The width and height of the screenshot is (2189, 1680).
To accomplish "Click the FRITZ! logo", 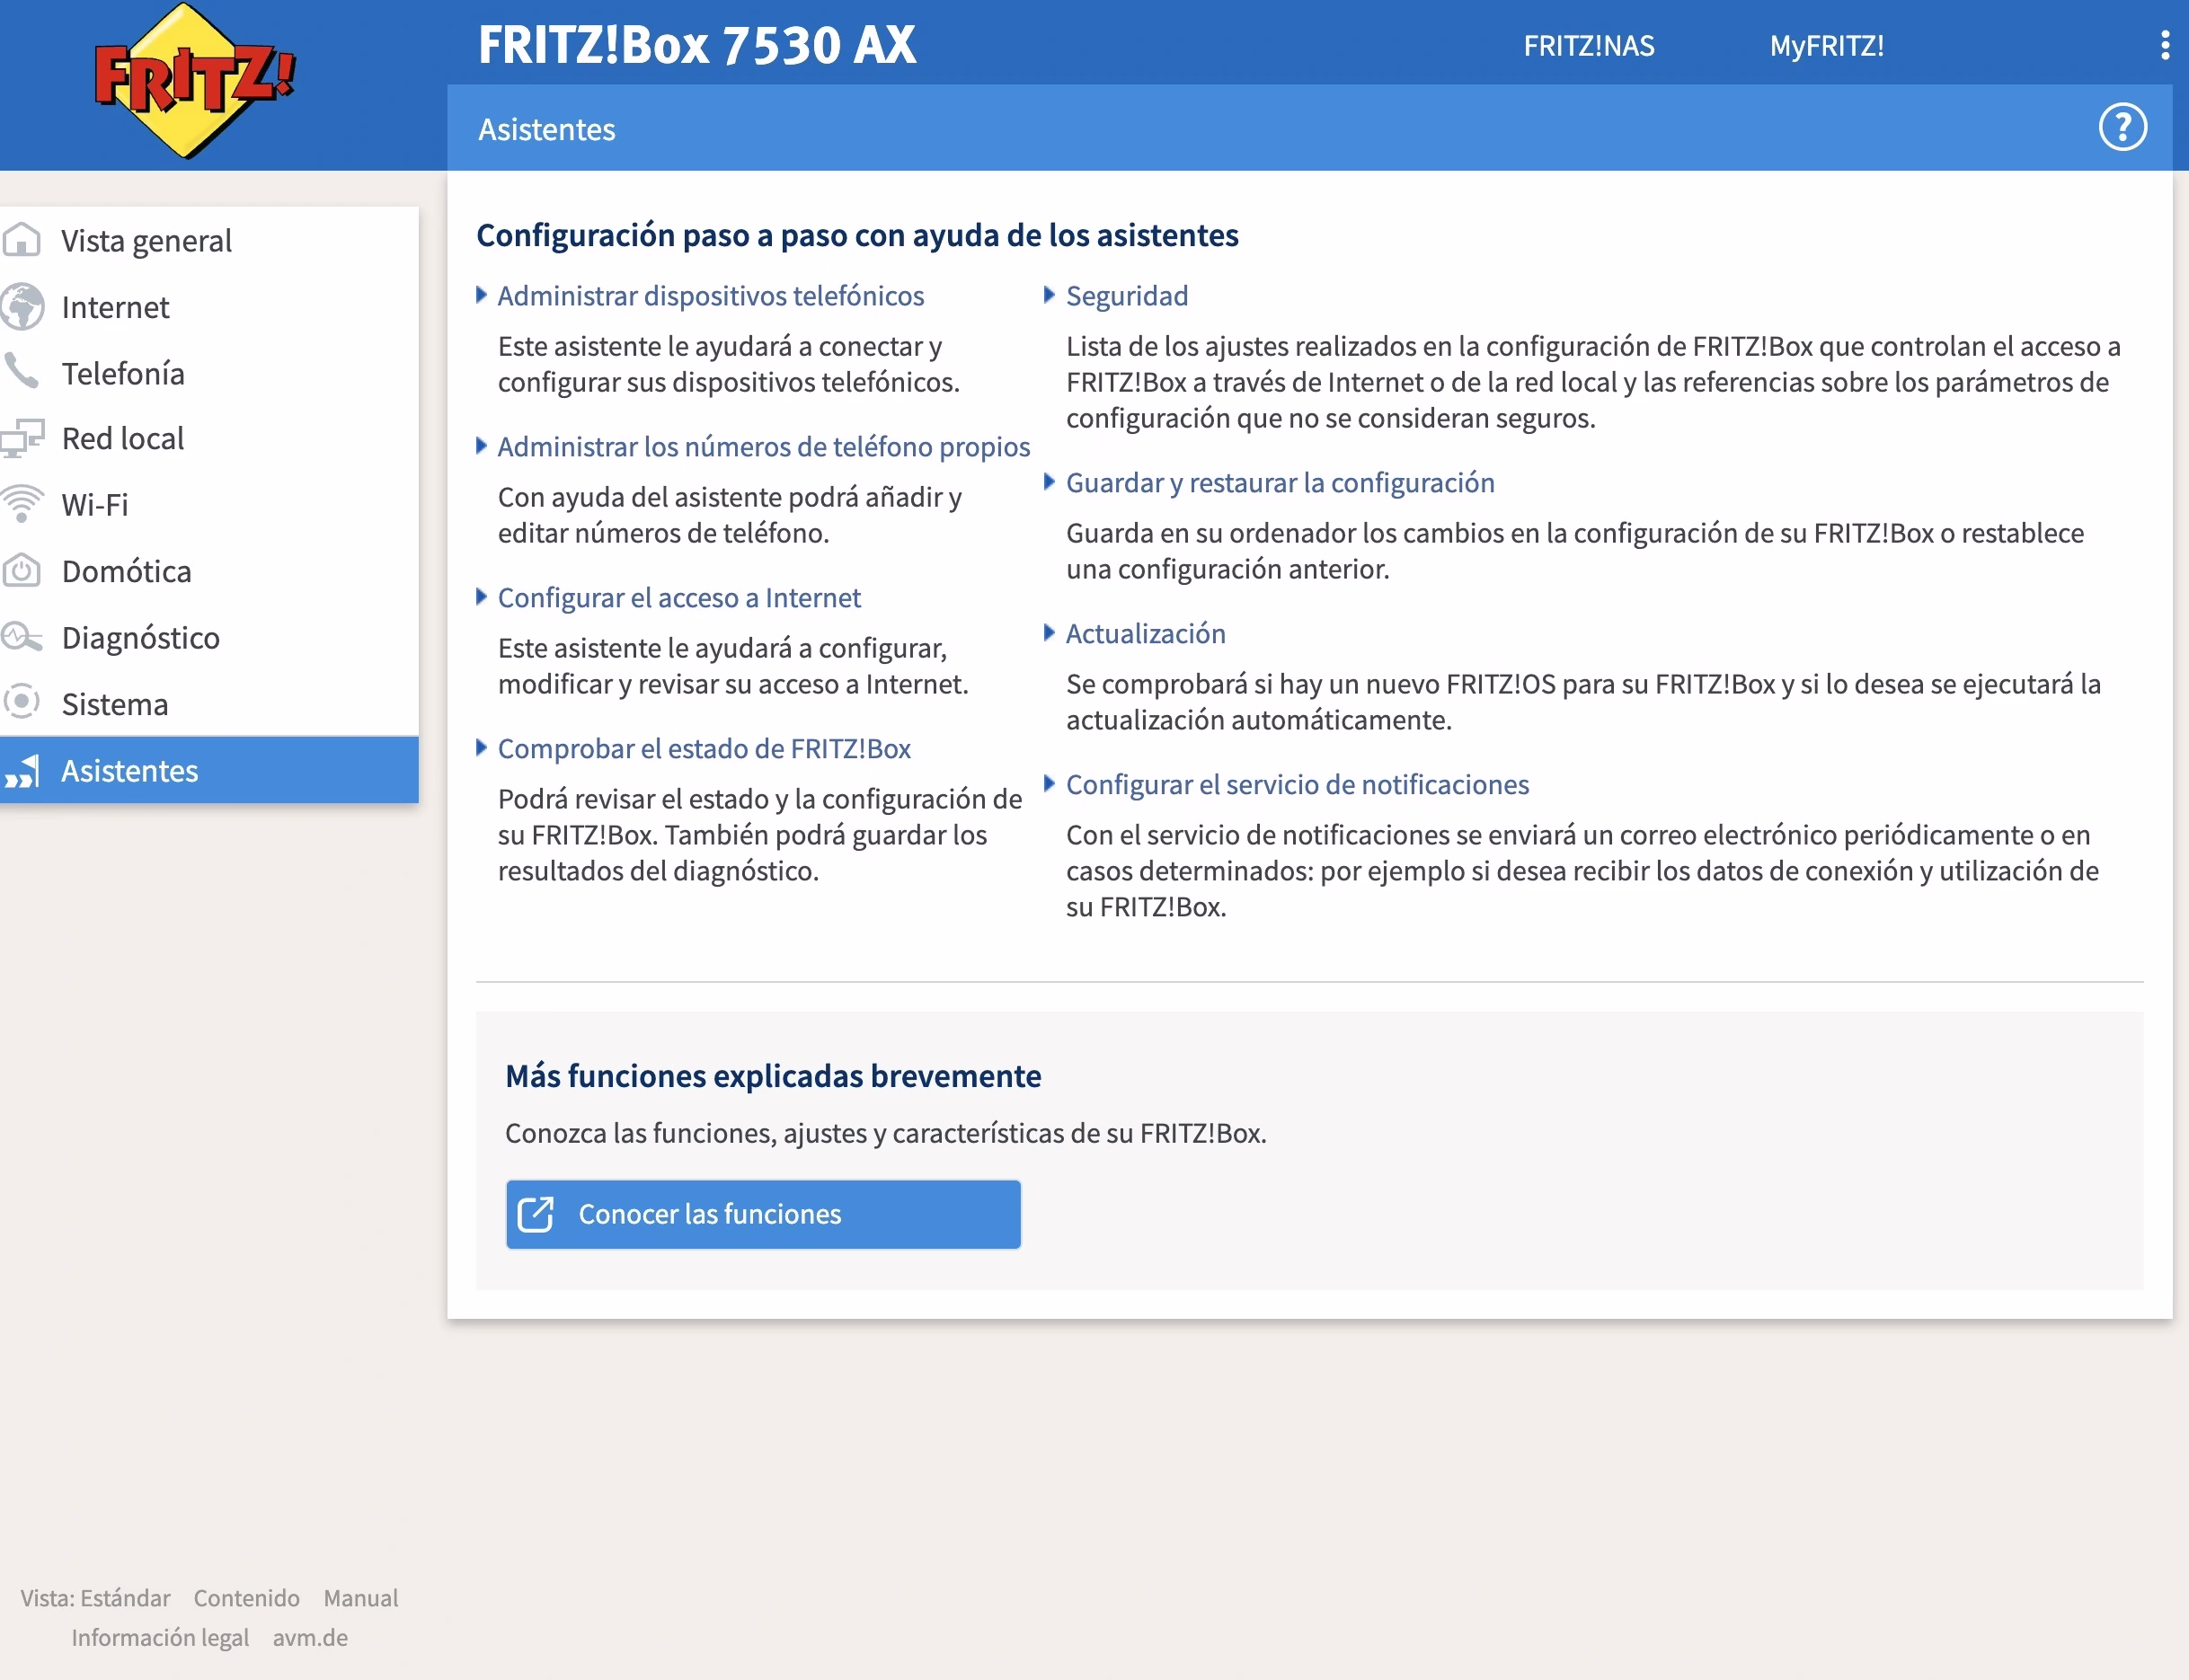I will coord(194,80).
